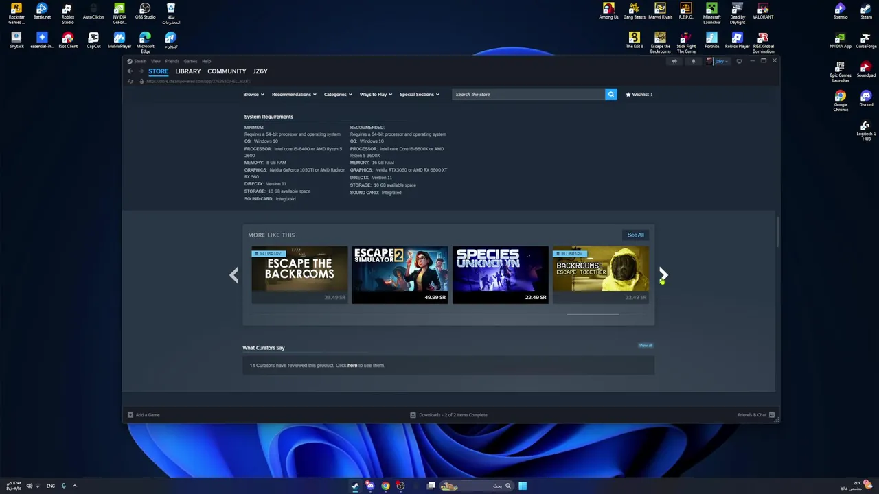Viewport: 879px width, 494px height.
Task: Click the ENG language indicator
Action: (x=51, y=486)
